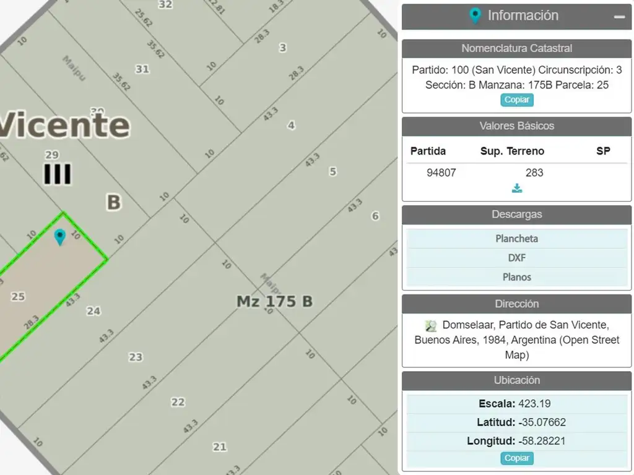
Task: Click the Mz 175 B block label
Action: 274,302
